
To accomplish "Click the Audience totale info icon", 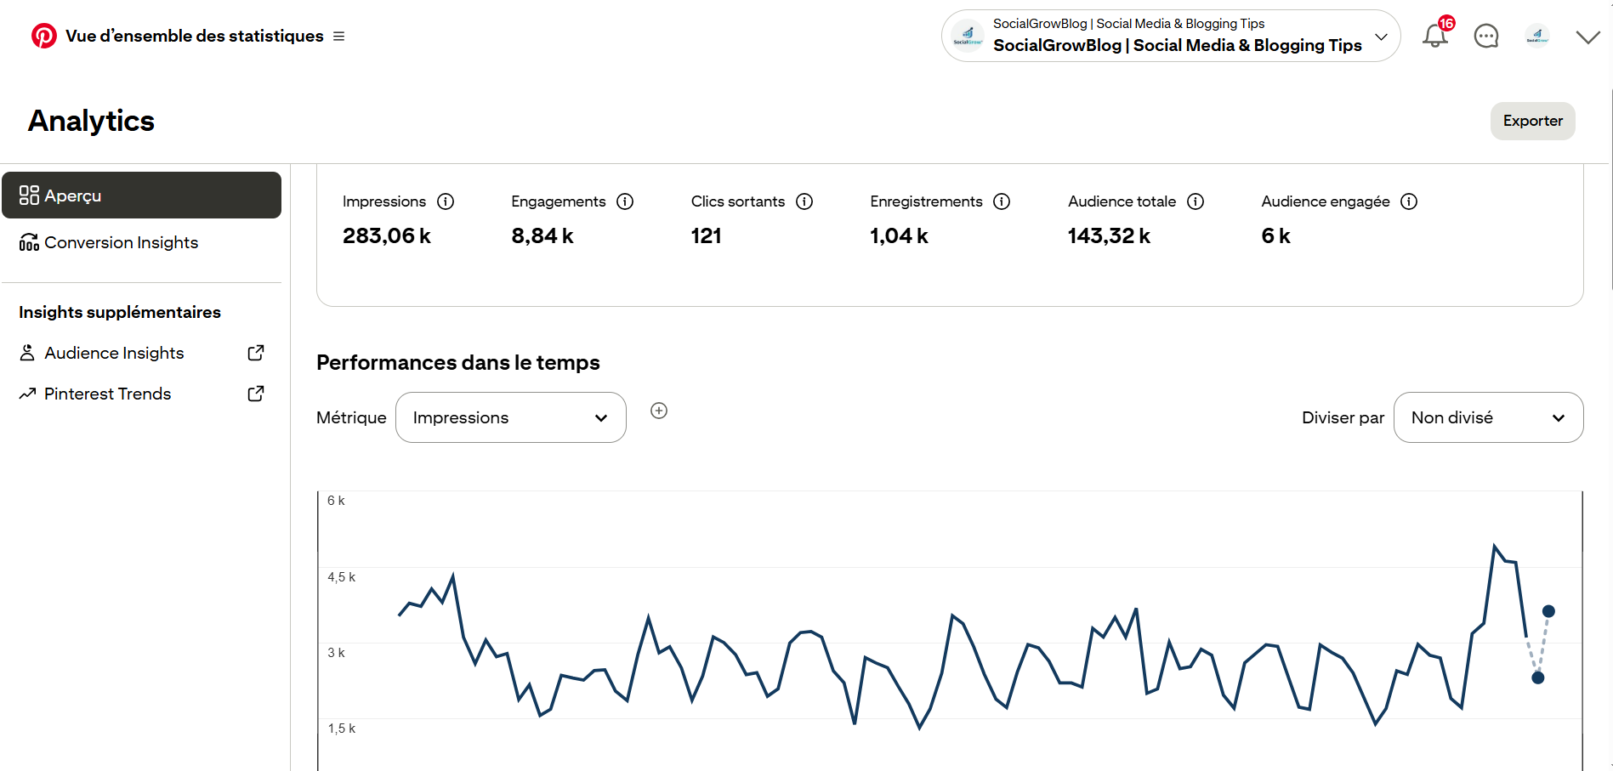I will coord(1196,201).
